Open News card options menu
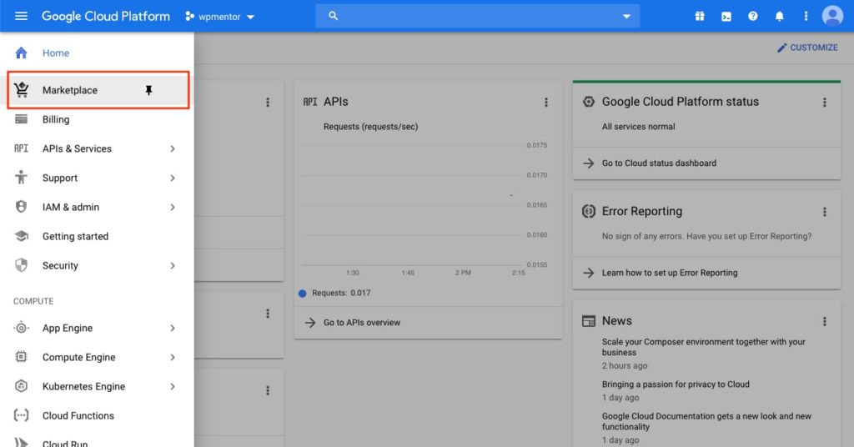Viewport: 854px width, 447px height. point(825,322)
